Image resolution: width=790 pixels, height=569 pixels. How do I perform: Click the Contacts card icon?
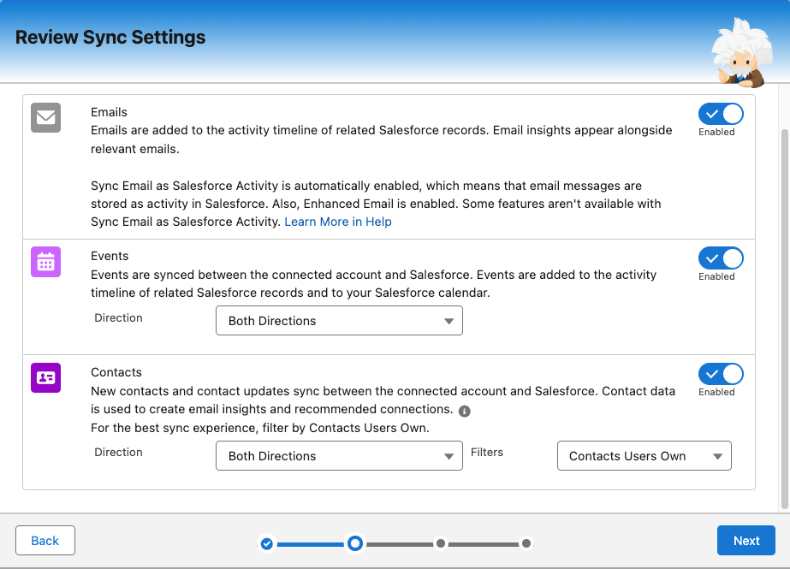pos(46,377)
